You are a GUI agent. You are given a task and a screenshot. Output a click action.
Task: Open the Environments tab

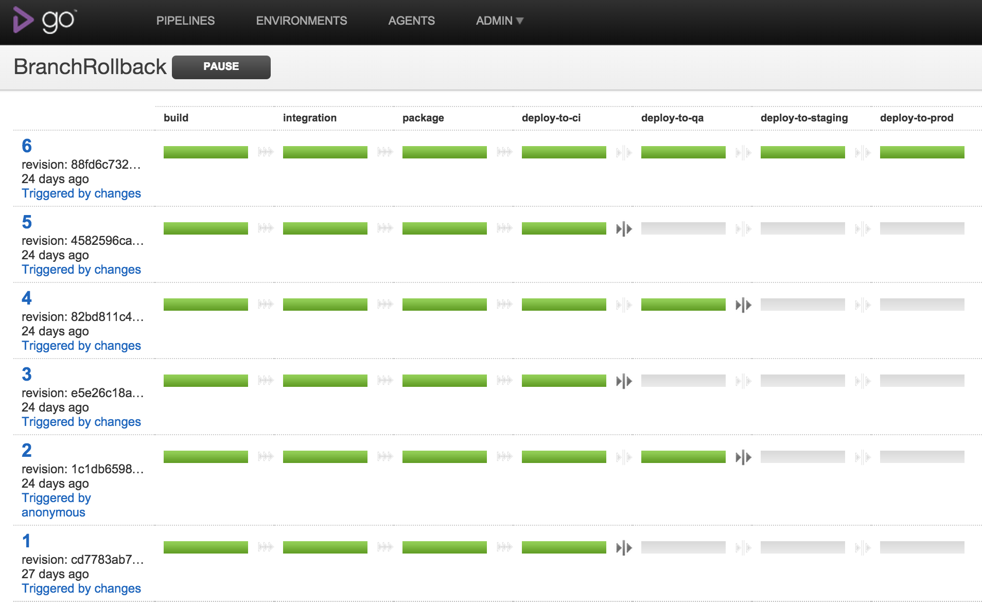[301, 21]
